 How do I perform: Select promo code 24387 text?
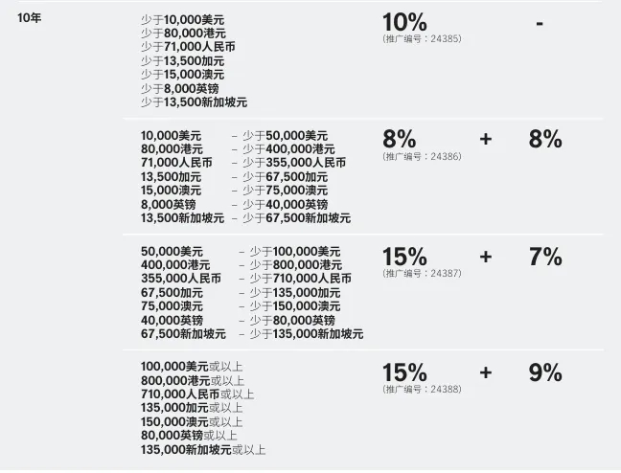(x=422, y=273)
